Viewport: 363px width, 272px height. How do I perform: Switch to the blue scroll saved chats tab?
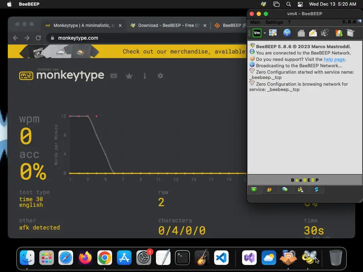click(x=316, y=190)
